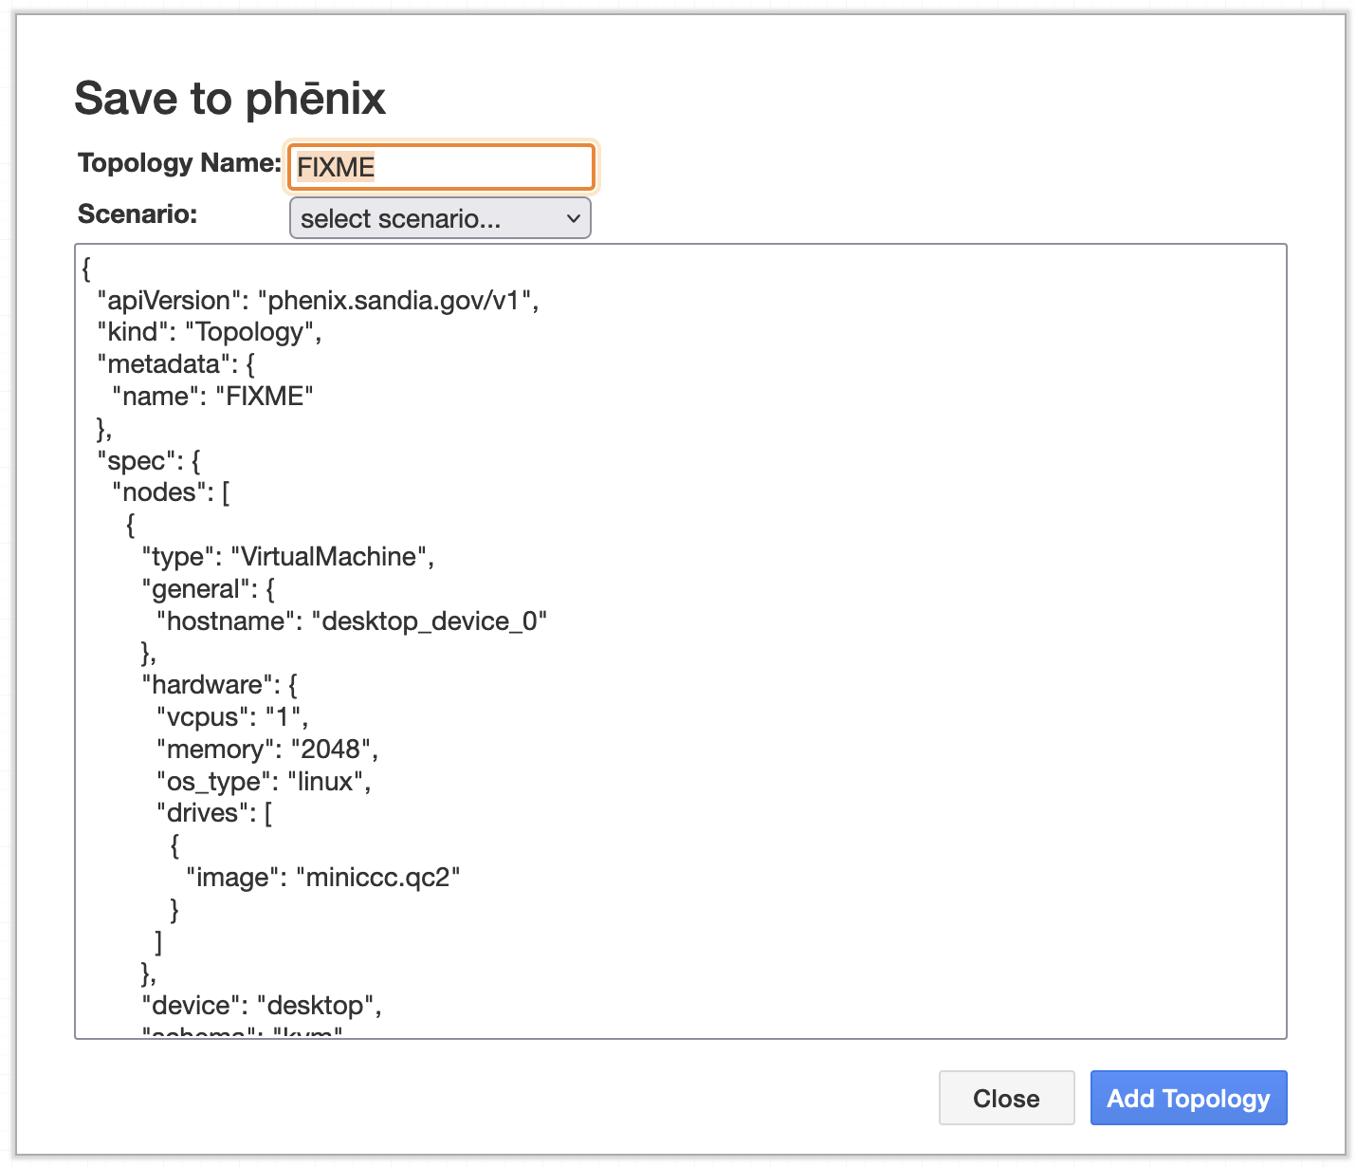Viewport: 1356px width, 1167px height.
Task: Click the "os_type": "linux" line
Action: 264,782
